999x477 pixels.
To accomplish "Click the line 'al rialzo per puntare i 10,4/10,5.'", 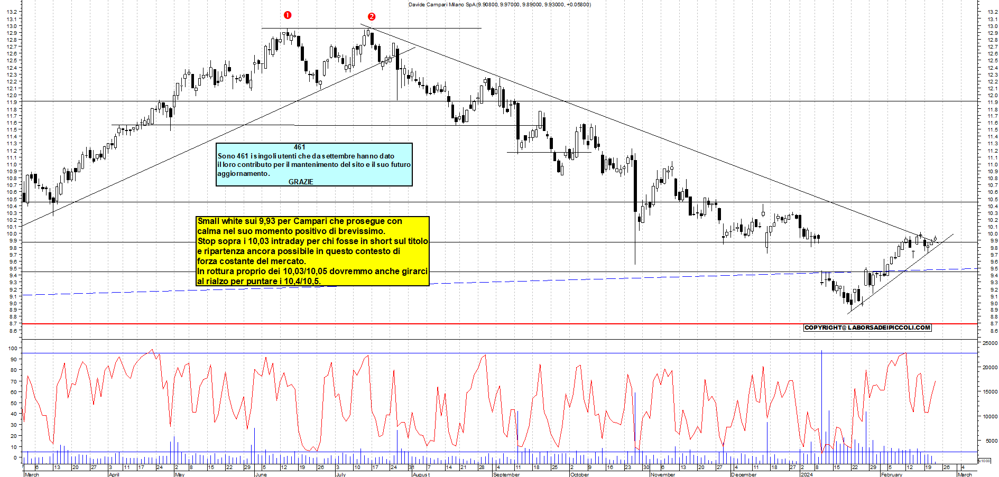I will pos(259,281).
